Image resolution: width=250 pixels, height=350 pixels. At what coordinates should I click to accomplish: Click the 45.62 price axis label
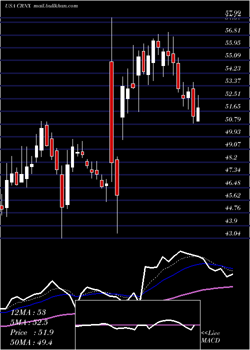(x=233, y=195)
